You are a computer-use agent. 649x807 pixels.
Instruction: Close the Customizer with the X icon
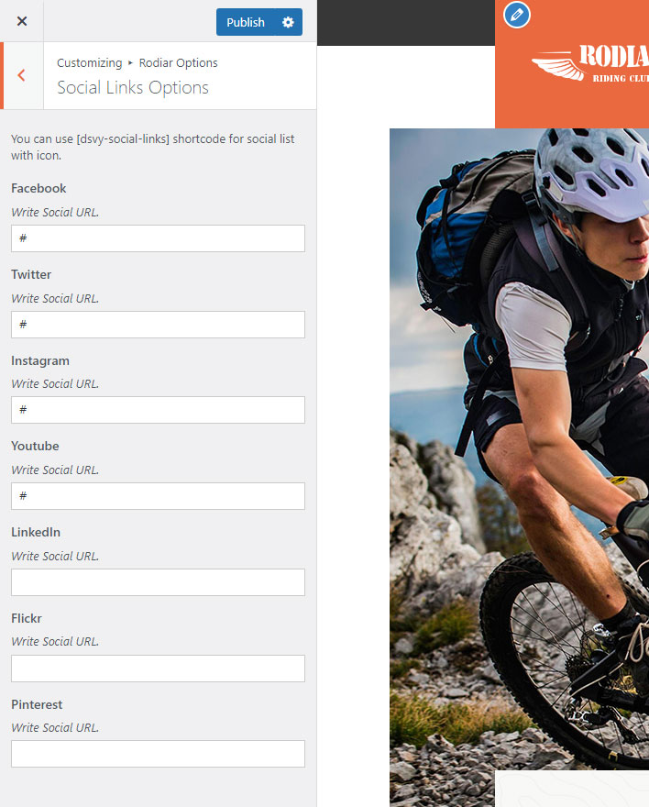(x=22, y=21)
